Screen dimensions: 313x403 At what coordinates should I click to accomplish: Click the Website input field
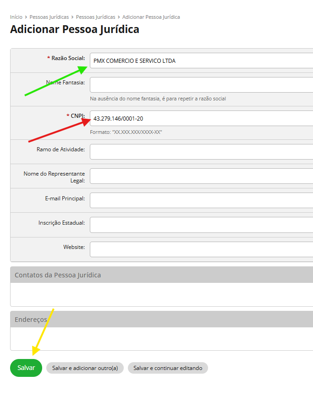click(202, 249)
